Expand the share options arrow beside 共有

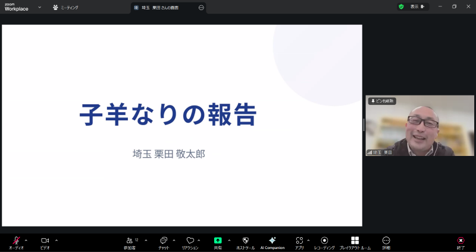click(x=229, y=240)
